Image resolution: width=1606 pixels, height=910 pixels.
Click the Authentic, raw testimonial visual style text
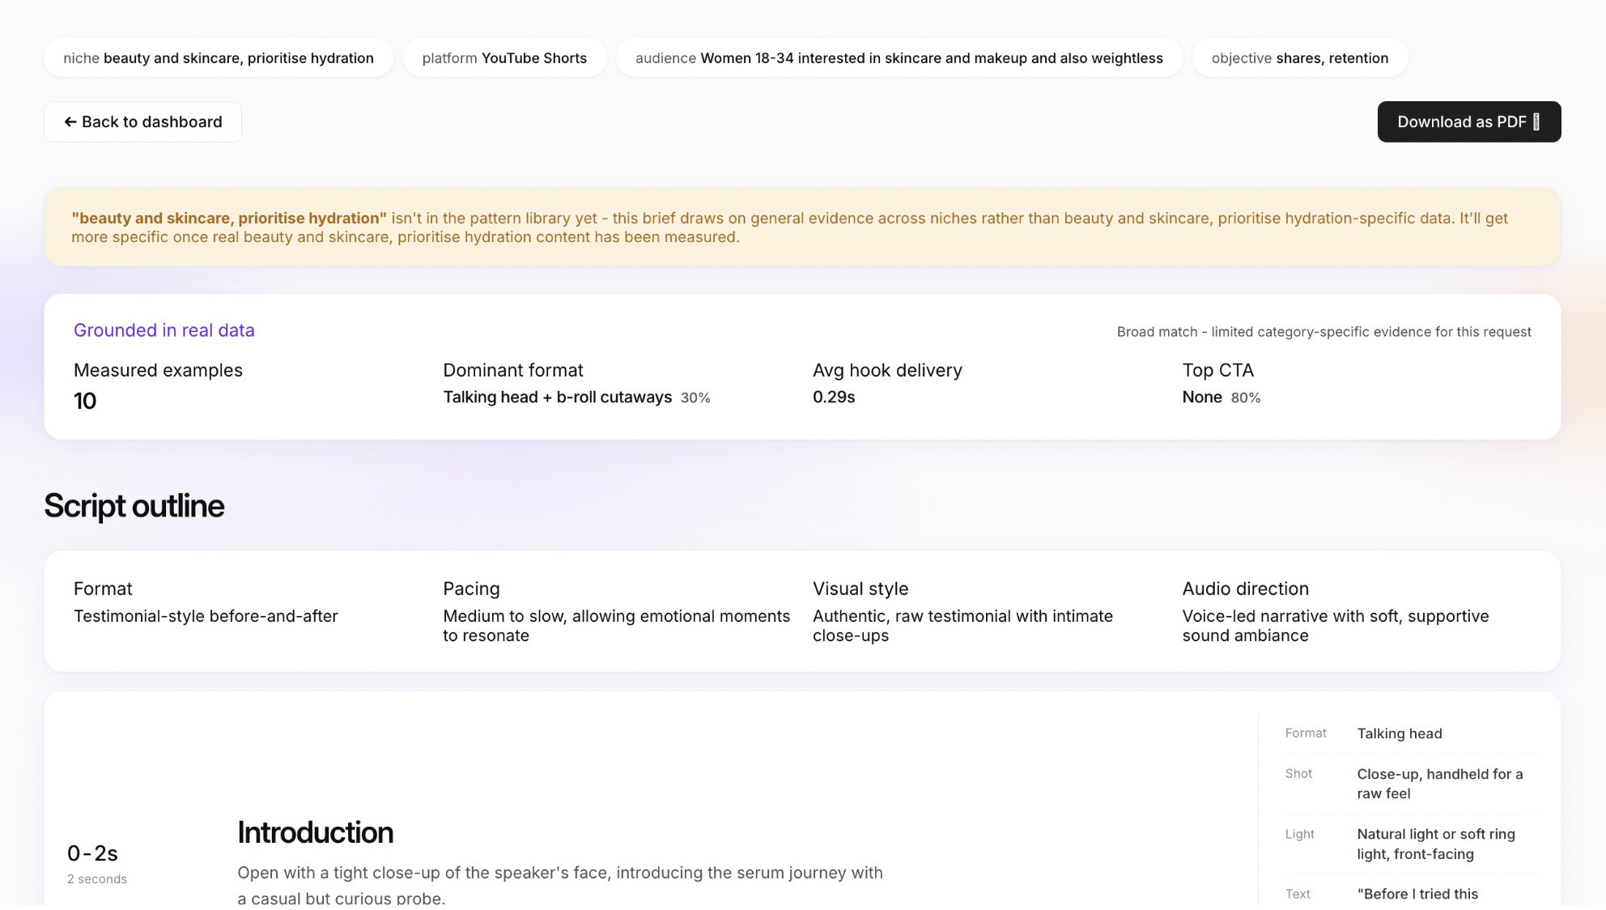pyautogui.click(x=963, y=626)
